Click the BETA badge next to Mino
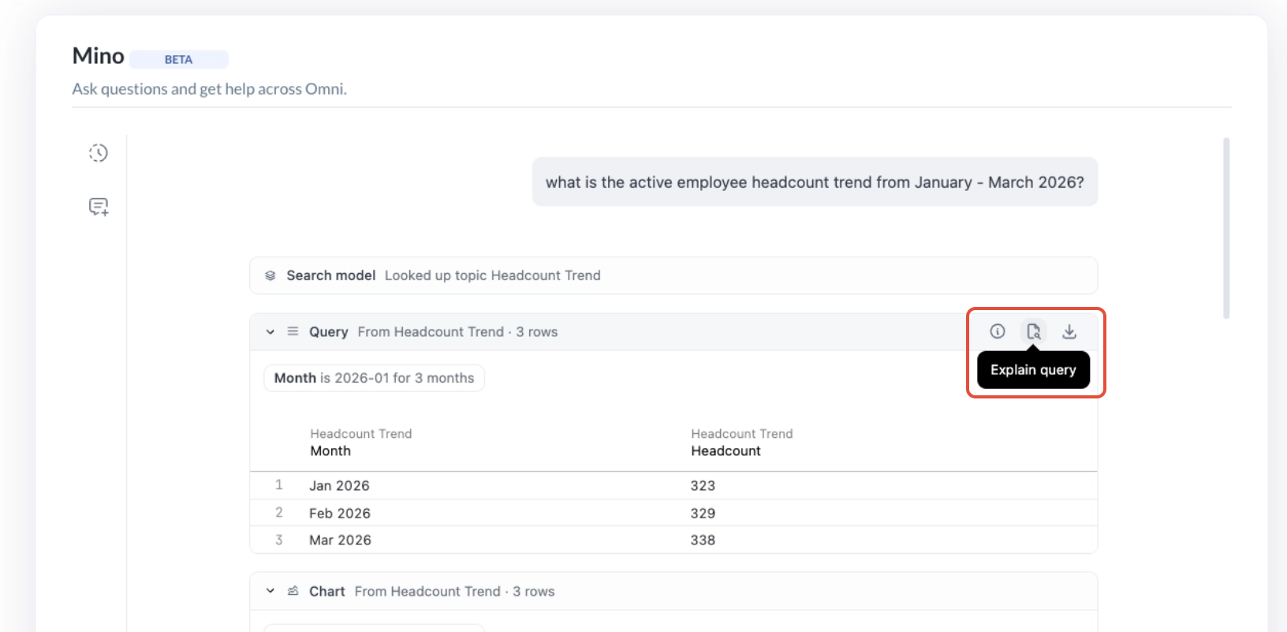 pos(179,59)
